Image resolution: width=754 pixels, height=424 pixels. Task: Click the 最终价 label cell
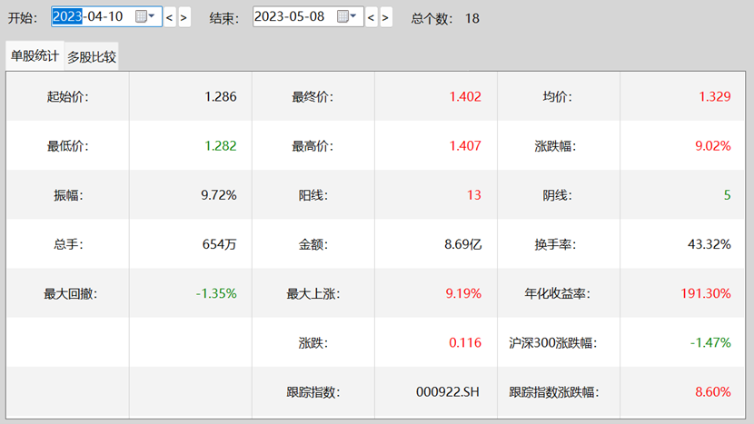click(313, 96)
